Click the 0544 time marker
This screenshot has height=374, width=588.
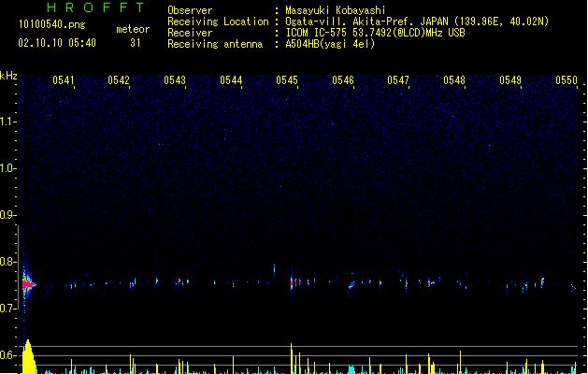(231, 80)
